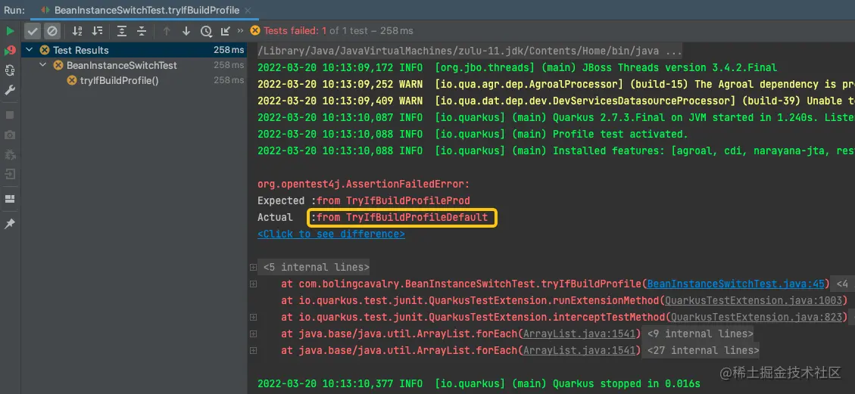Close the BeanInstanceSwitchTest.tryIfBuildProfile run tab
Screen dimensions: 855x394
[x=248, y=11]
